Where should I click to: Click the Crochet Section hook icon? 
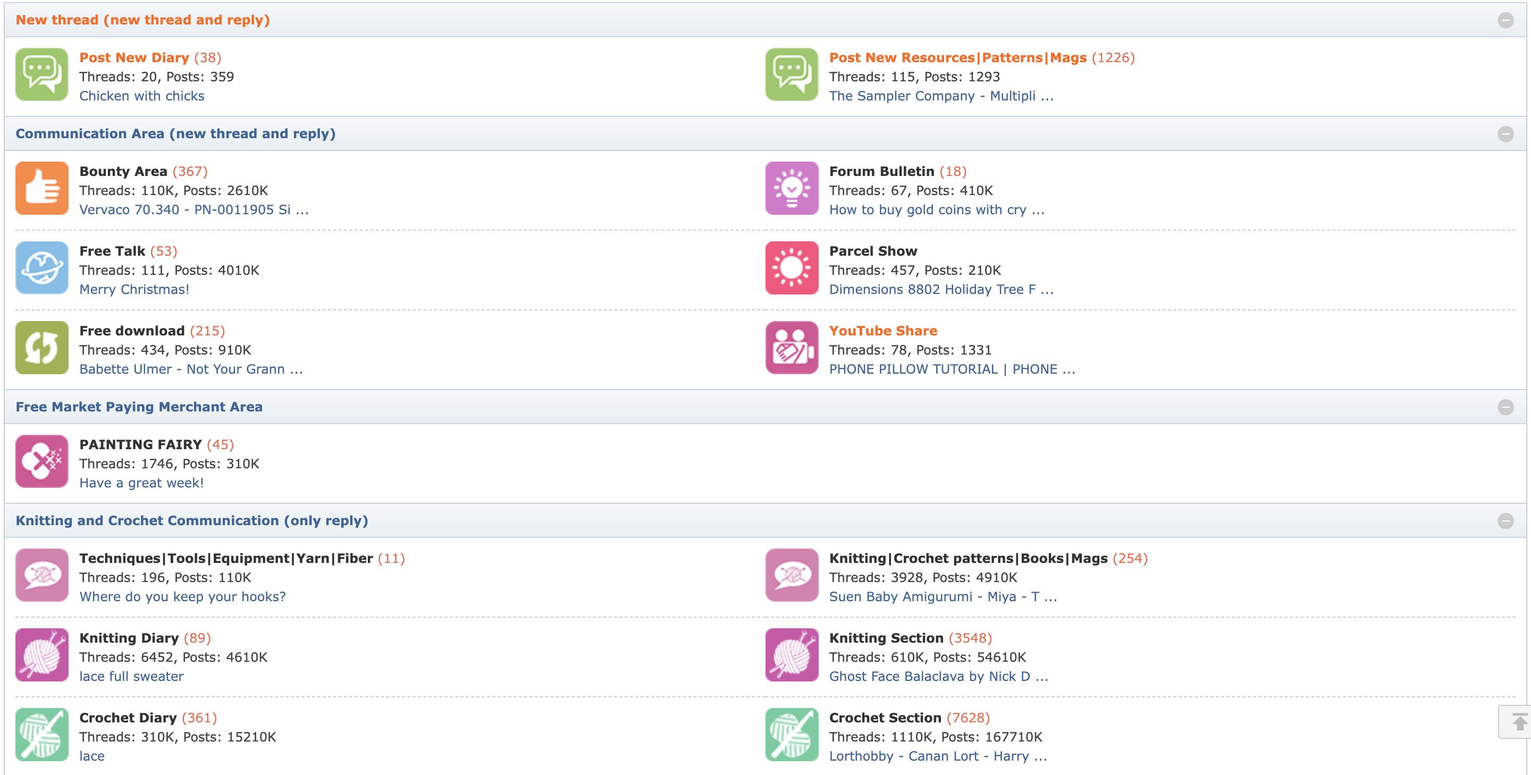(x=792, y=734)
